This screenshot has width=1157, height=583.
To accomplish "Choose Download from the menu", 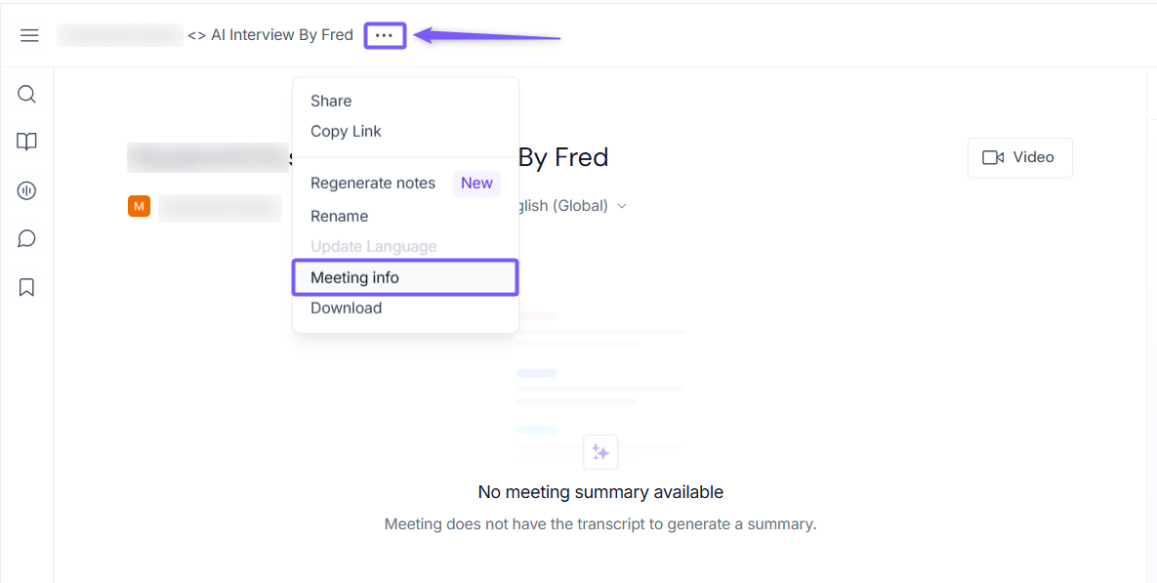I will point(346,308).
